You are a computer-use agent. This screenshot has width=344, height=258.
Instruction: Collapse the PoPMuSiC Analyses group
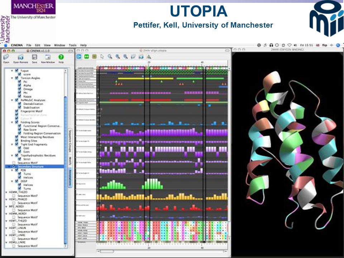pyautogui.click(x=12, y=100)
